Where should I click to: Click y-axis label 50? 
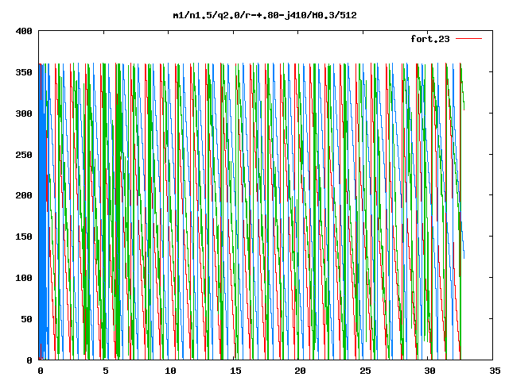tap(26, 319)
